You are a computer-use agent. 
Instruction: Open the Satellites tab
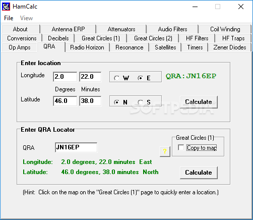(165, 47)
